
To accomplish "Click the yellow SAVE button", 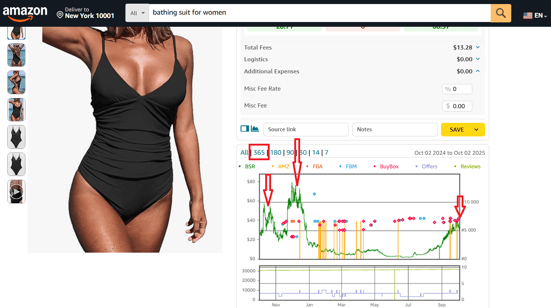I will 457,129.
